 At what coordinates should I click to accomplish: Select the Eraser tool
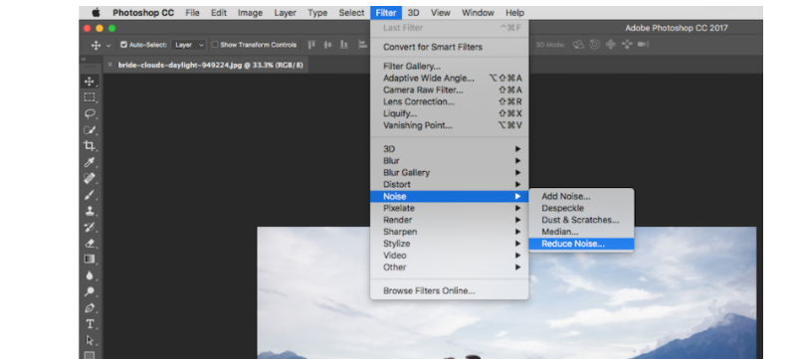(90, 243)
